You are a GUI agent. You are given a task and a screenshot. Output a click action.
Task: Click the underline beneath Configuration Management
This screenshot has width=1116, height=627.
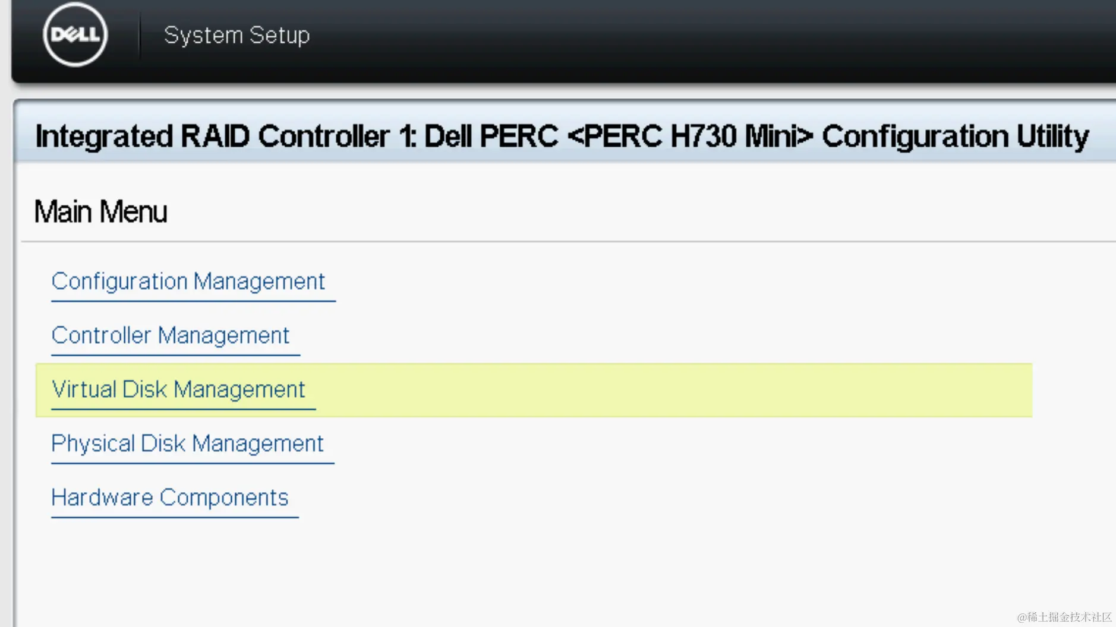coord(193,301)
